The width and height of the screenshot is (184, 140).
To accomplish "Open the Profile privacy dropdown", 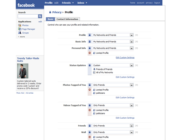I will coord(113,35).
